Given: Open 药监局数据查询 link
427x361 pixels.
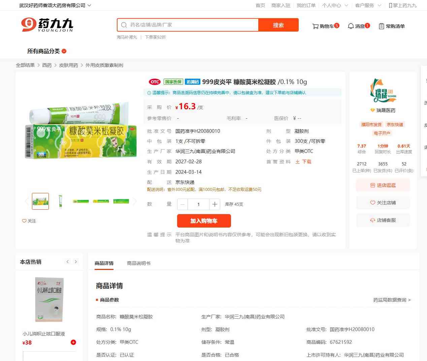Looking at the screenshot, I should [x=392, y=300].
